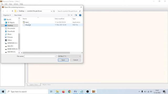Viewport: 168px width, 94px height.
Task: Switch to Resource Hacker taskbar icon
Action: [x=93, y=92]
